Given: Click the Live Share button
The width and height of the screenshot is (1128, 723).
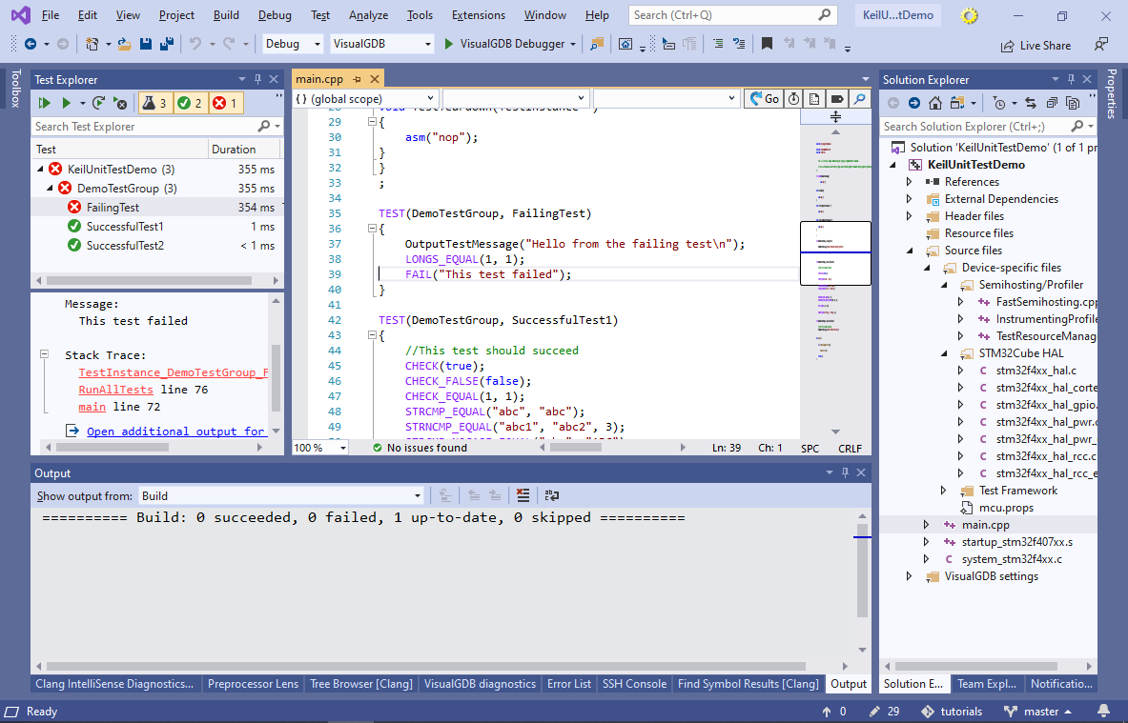Looking at the screenshot, I should point(1036,46).
